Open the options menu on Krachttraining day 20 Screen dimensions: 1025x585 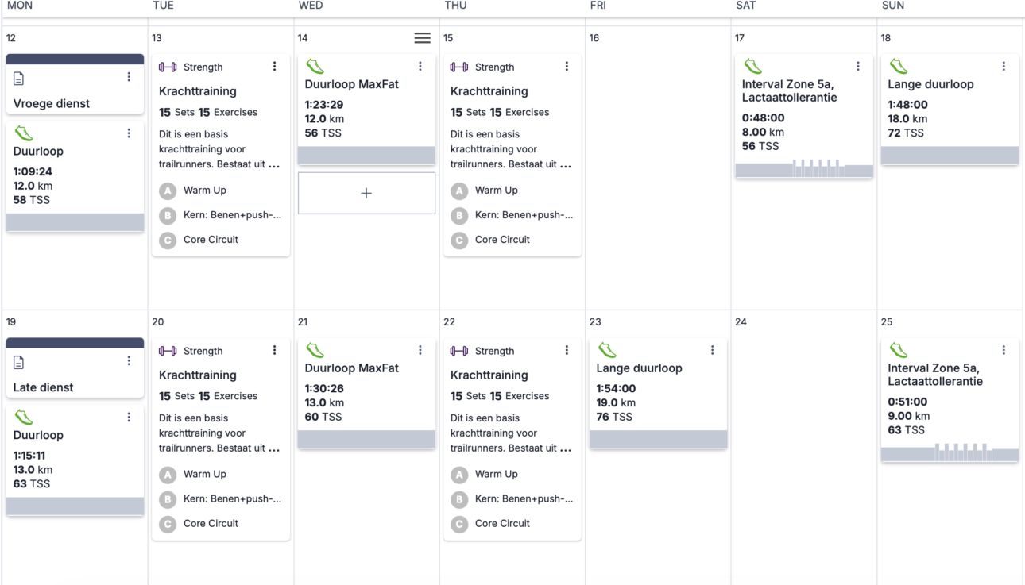coord(274,349)
